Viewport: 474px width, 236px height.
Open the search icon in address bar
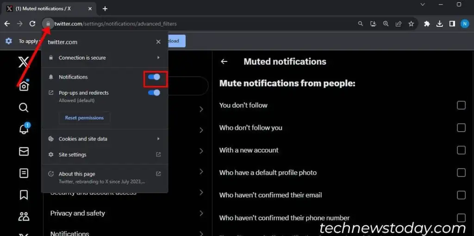(x=360, y=24)
